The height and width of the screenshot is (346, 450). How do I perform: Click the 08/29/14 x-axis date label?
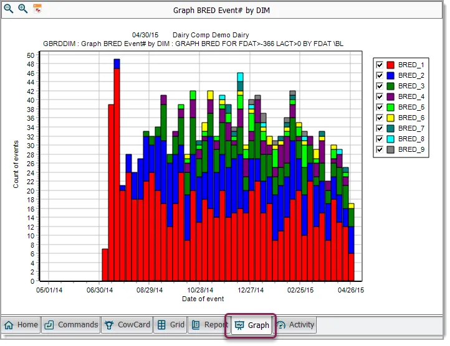[150, 290]
